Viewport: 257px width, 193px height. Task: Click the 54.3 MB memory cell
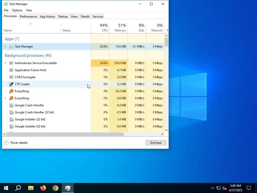coord(118,91)
